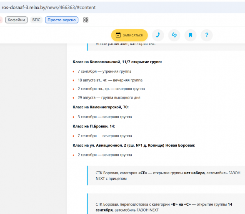Viewport: 245px width, 214px height.
Task: Click the Записаться booking button
Action: pyautogui.click(x=129, y=35)
